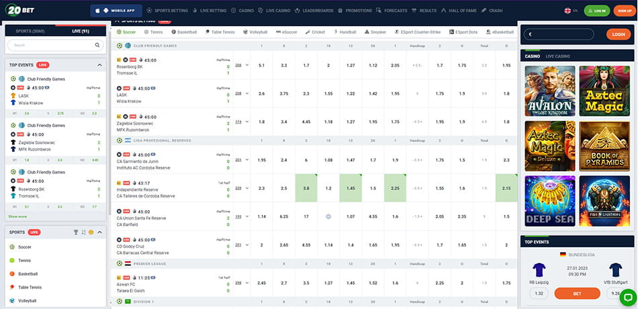This screenshot has width=638, height=309.
Task: Click the Android icon in Mobile App button
Action: [106, 11]
